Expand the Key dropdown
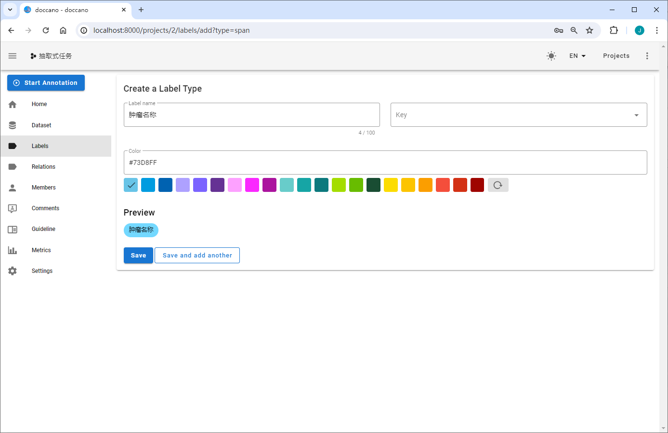 pos(636,115)
